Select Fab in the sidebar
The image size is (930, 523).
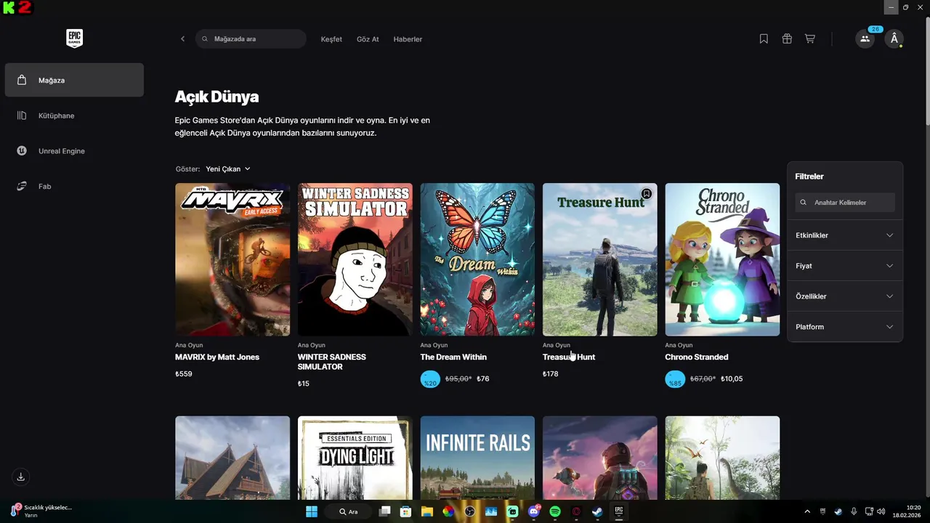(x=74, y=186)
